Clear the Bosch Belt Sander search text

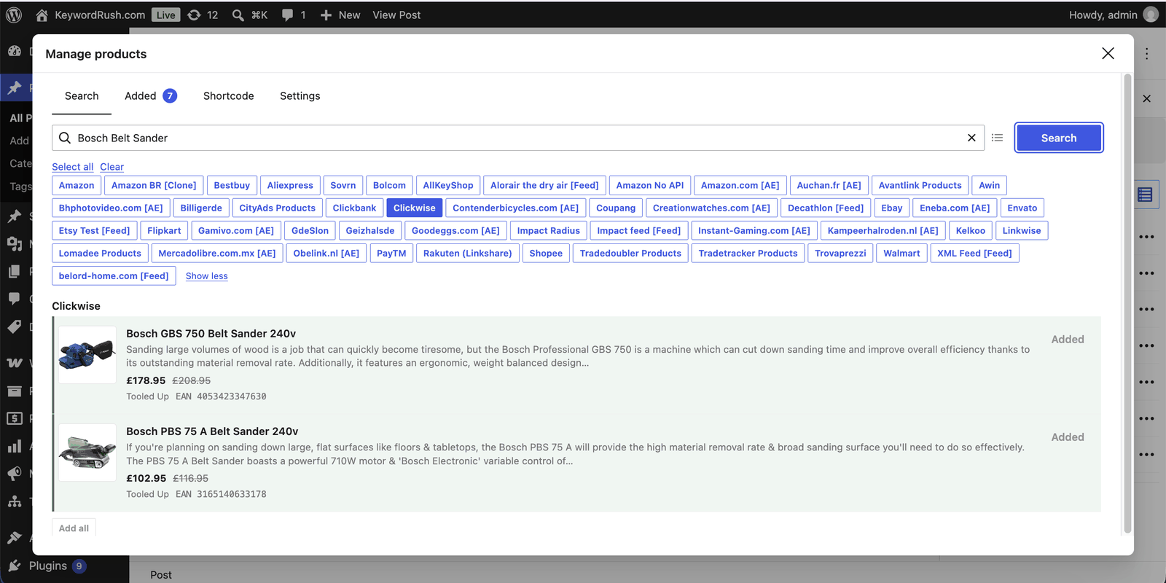point(971,138)
